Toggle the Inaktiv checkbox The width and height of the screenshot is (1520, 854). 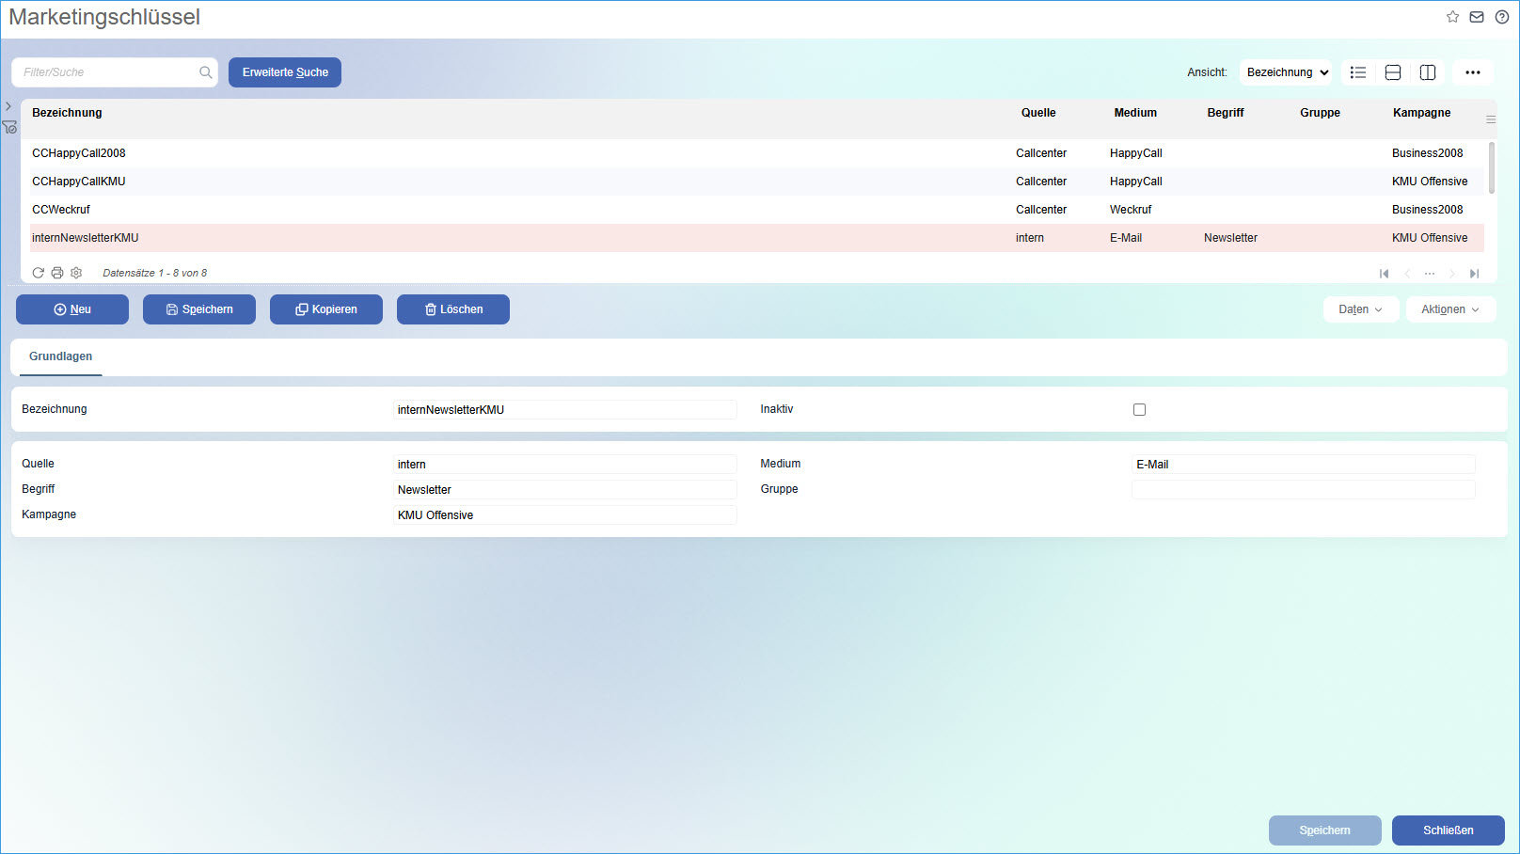pyautogui.click(x=1139, y=409)
